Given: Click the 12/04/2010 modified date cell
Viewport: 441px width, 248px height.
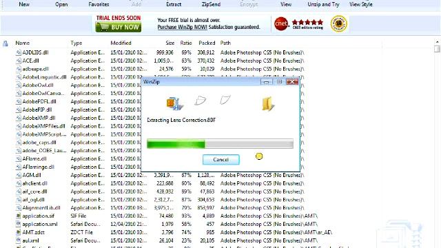Looking at the screenshot, I should pyautogui.click(x=129, y=224).
